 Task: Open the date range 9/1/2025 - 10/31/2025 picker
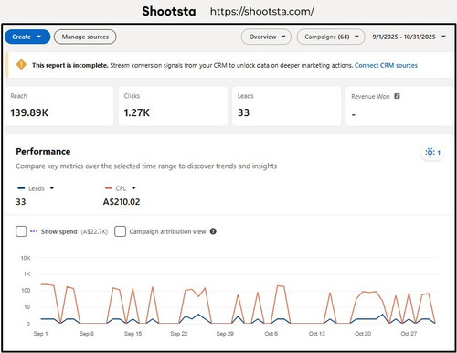point(409,37)
